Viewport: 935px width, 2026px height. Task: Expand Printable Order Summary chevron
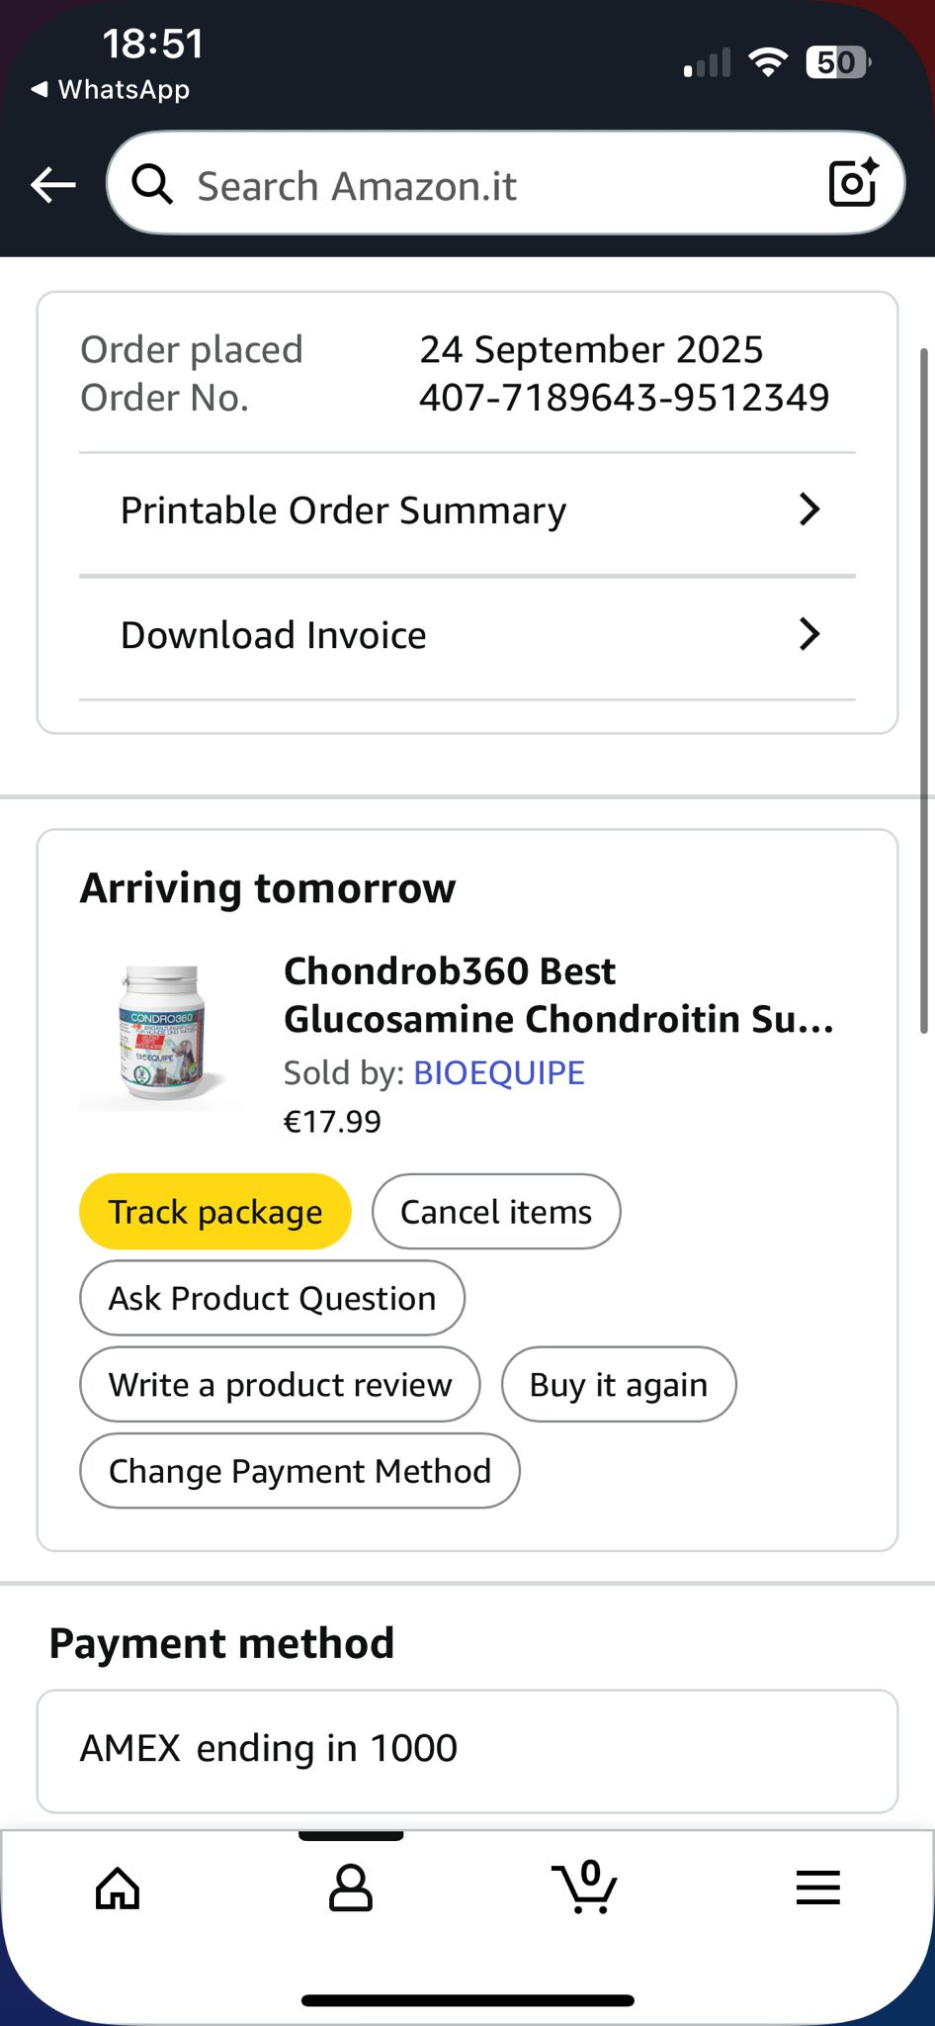coord(809,509)
